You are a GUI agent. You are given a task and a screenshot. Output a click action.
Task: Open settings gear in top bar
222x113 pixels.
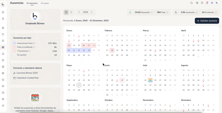click(197, 3)
